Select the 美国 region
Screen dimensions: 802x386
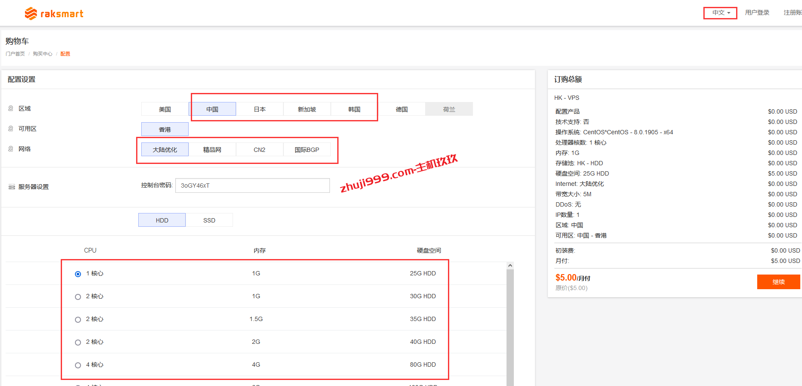[165, 109]
